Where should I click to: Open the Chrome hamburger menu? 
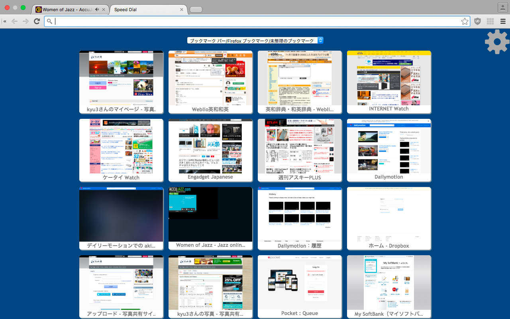click(x=503, y=22)
